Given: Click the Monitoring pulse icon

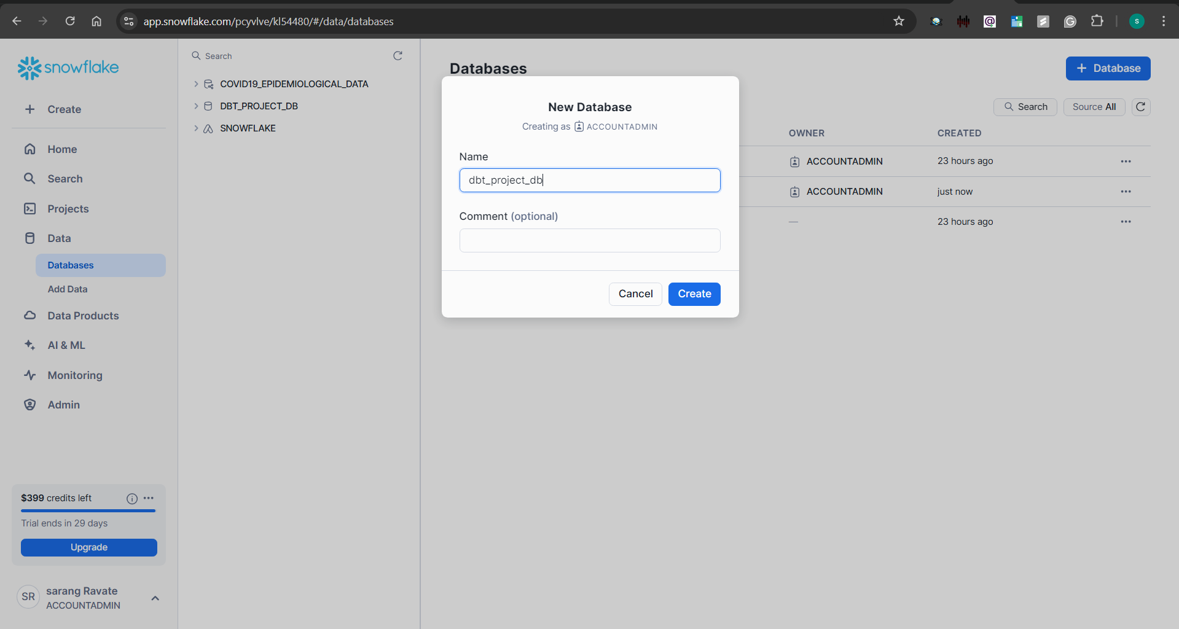Looking at the screenshot, I should point(29,375).
